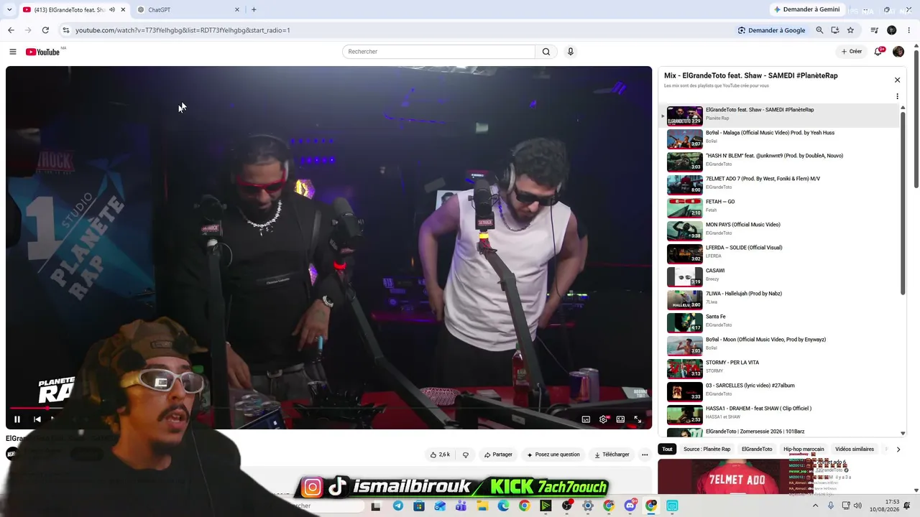View site information in address bar
Screen dimensions: 920x517
65,30
